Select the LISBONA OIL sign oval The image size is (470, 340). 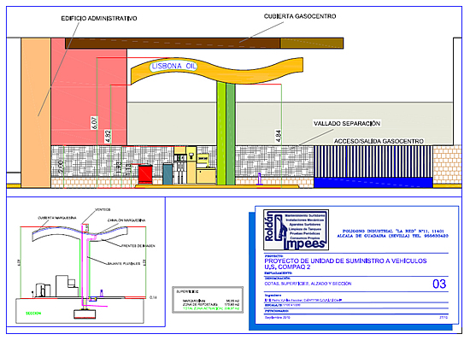173,66
